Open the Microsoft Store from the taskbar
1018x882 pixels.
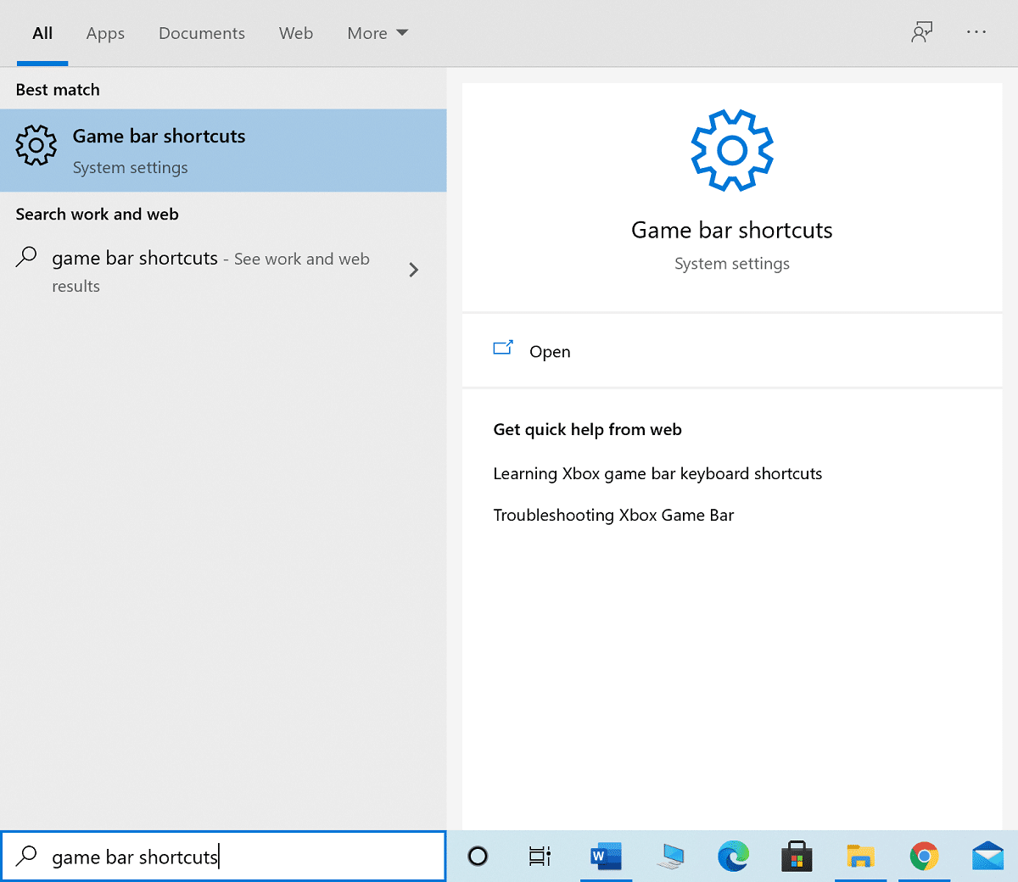[x=797, y=857]
